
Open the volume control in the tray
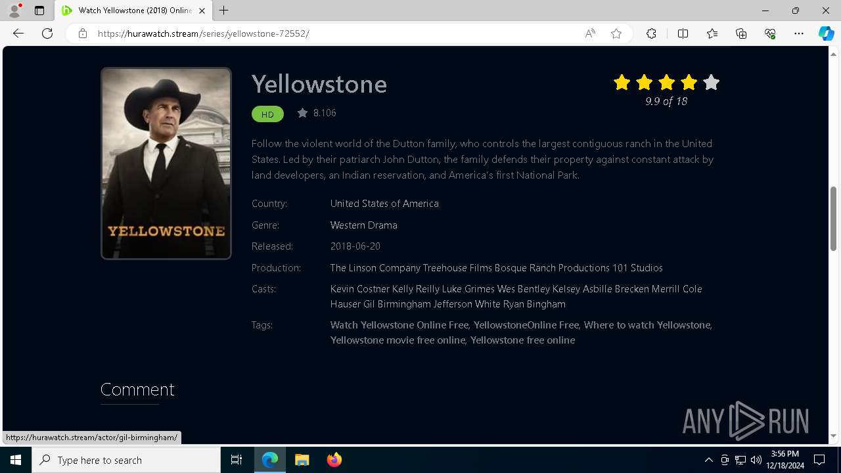tap(756, 460)
